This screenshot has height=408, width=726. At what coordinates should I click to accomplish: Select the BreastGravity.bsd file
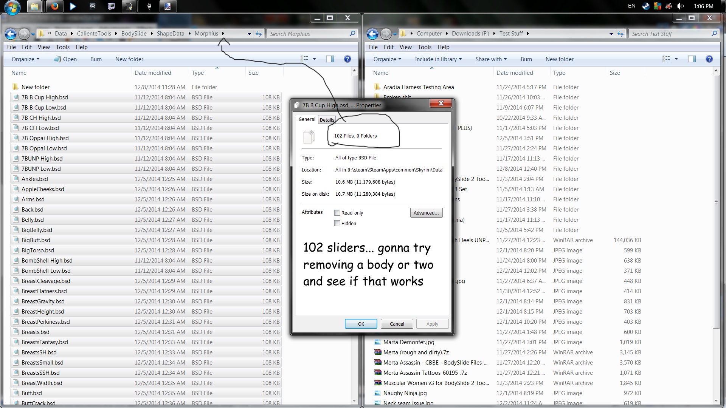pos(43,301)
